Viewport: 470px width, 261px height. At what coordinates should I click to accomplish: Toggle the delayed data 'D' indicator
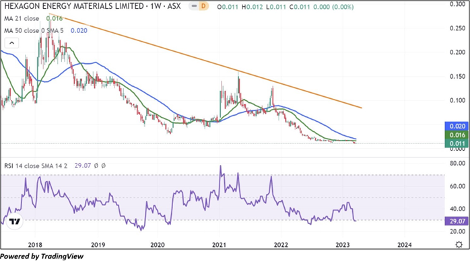[x=203, y=6]
